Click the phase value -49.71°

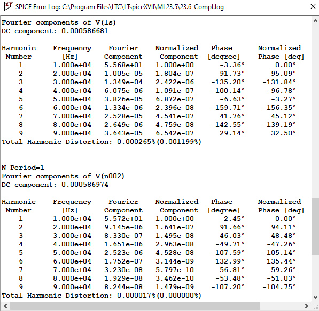point(230,244)
